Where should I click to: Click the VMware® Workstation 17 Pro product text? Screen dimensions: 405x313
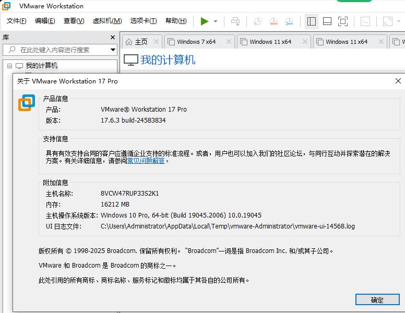[144, 109]
